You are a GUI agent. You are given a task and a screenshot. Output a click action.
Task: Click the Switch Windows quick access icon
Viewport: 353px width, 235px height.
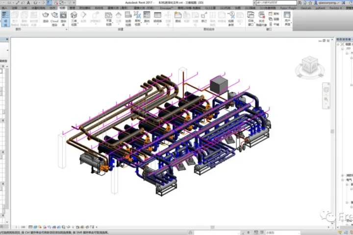pyautogui.click(x=61, y=3)
